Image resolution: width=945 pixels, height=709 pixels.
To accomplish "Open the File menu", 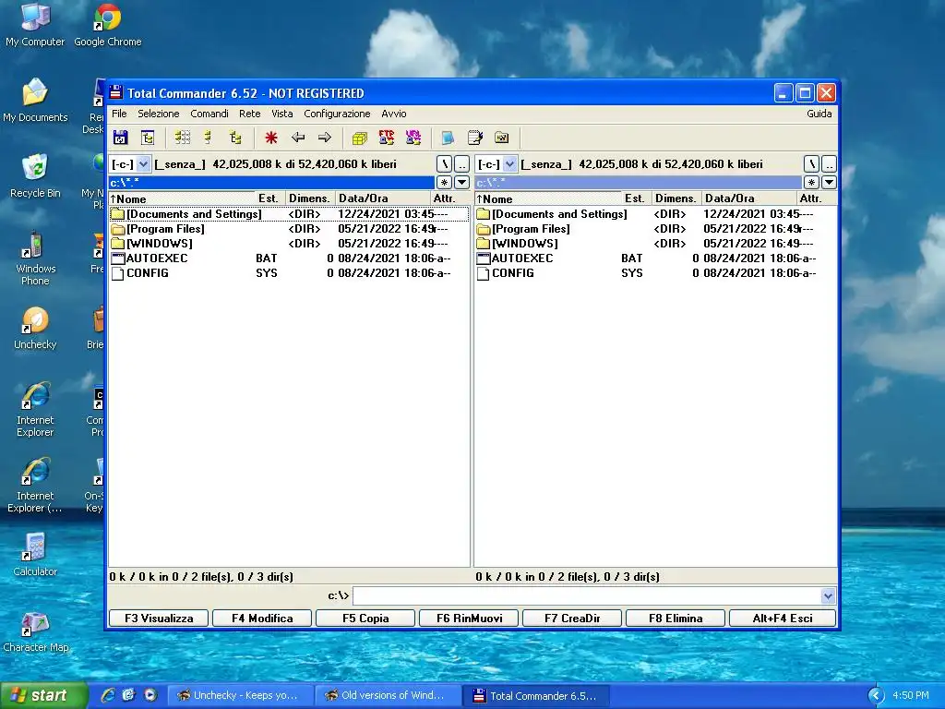I will pyautogui.click(x=119, y=114).
